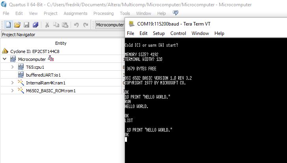Open the Assignments menu in Quartus

[75, 13]
